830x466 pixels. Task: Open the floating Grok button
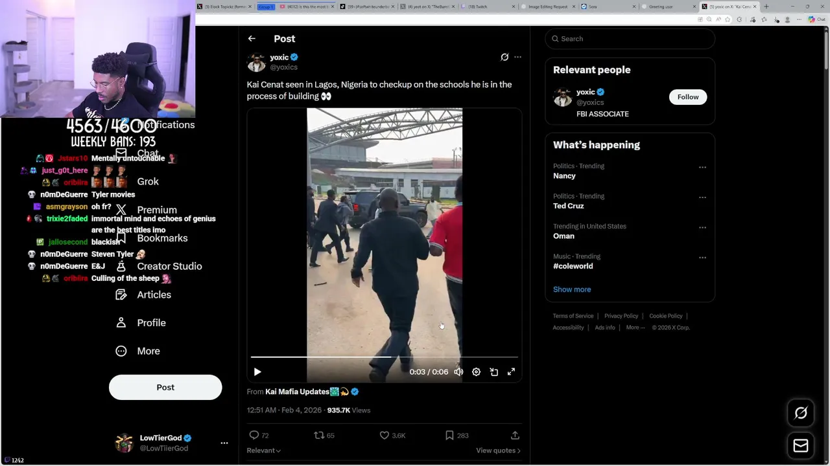tap(801, 413)
